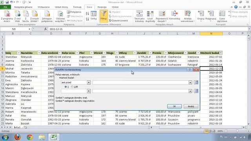The height and width of the screenshot is (141, 251).
Task: Click the horizontal scrollbar thumb
Action: (200, 127)
